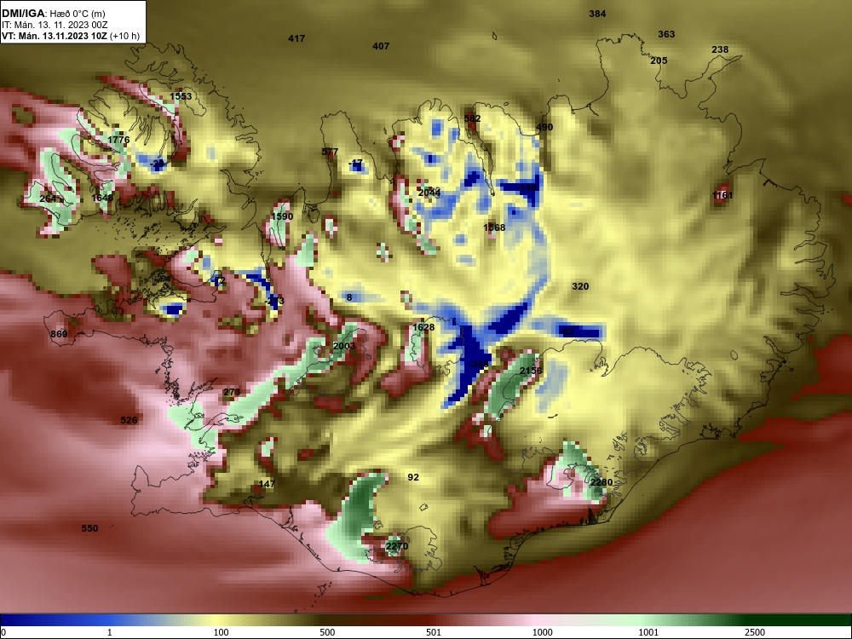Click the legend label 0
This screenshot has width=852, height=639.
click(x=3, y=632)
